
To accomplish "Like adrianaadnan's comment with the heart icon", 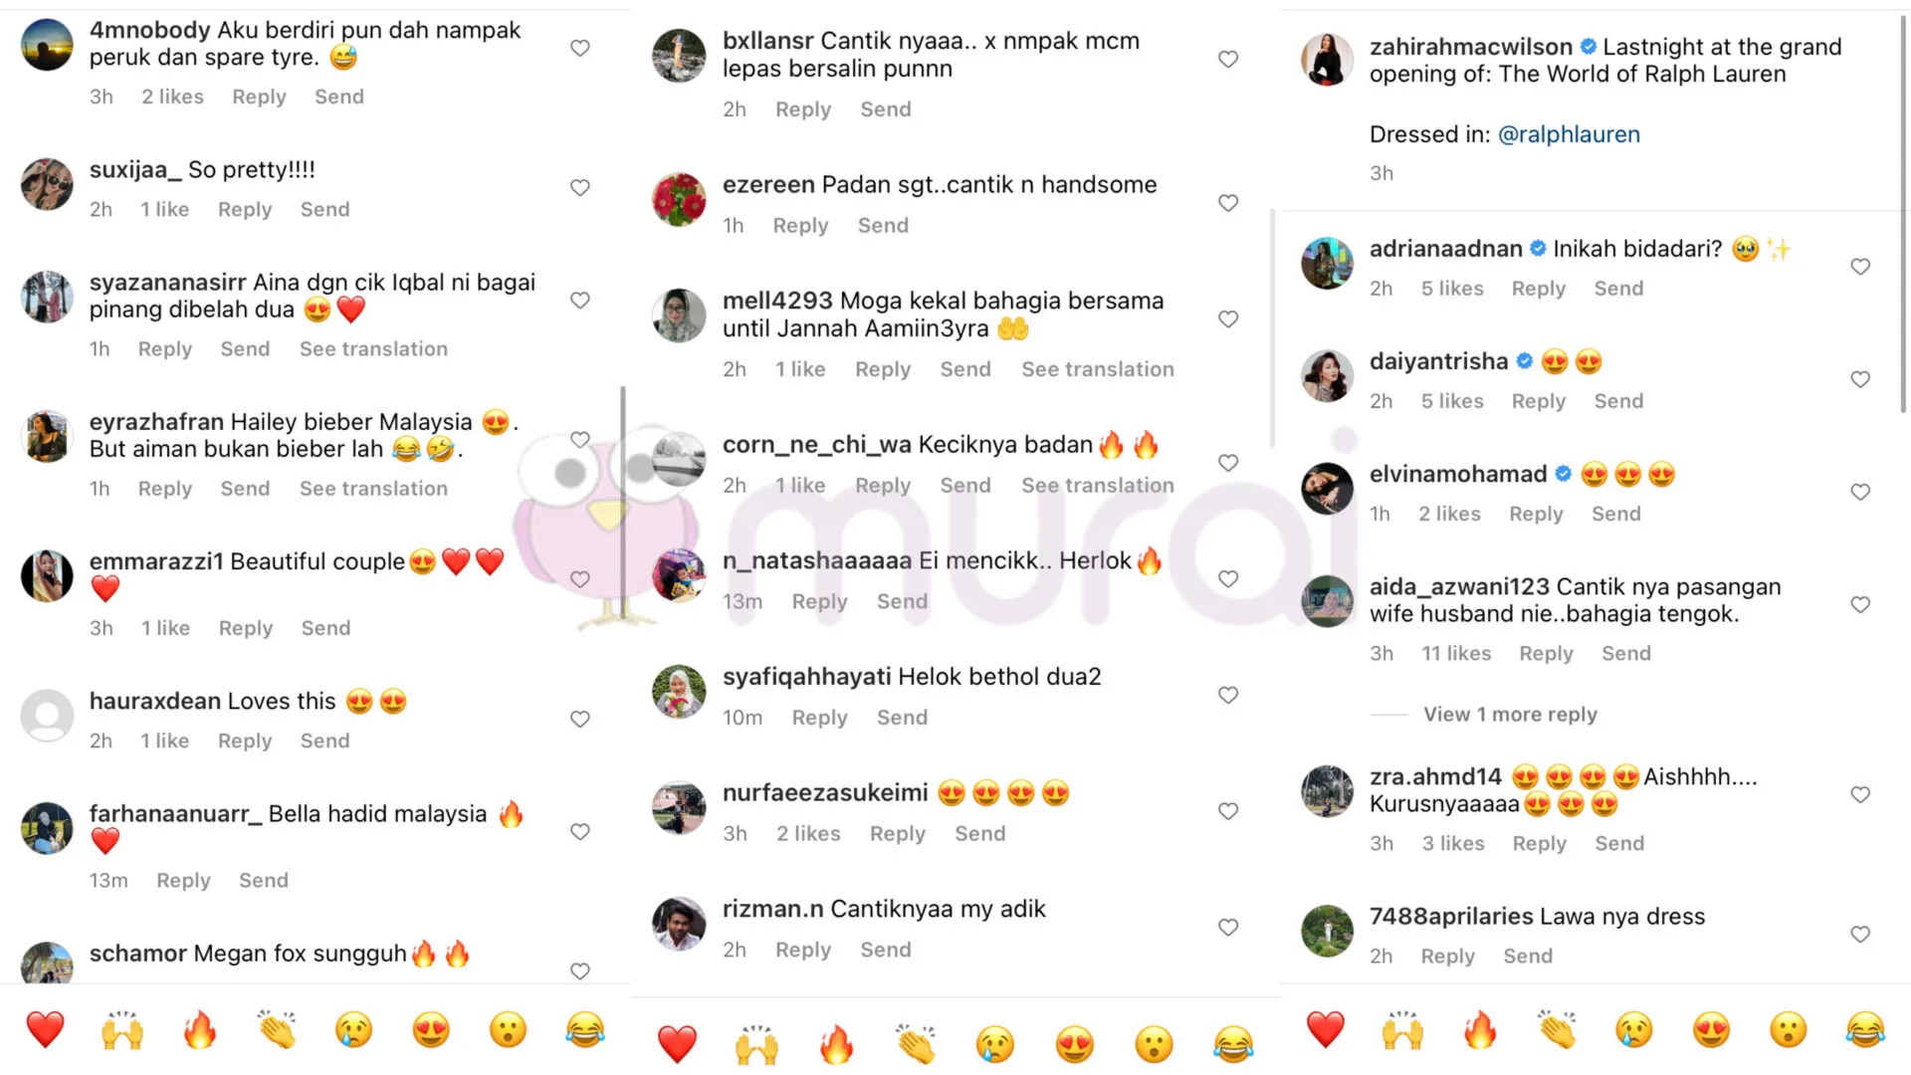I will click(1860, 267).
